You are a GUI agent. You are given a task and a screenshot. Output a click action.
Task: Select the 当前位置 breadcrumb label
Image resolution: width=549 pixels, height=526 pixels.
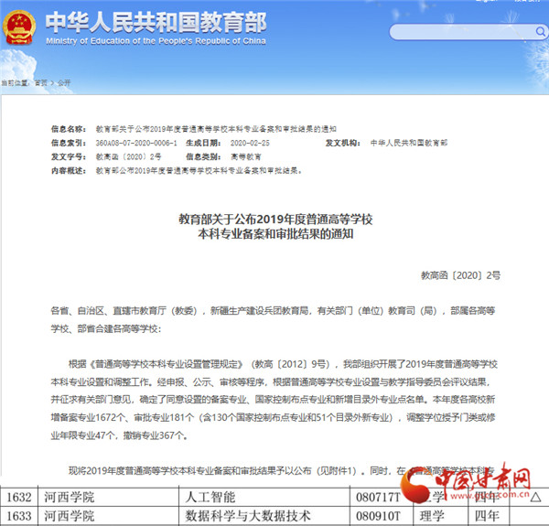(x=15, y=83)
